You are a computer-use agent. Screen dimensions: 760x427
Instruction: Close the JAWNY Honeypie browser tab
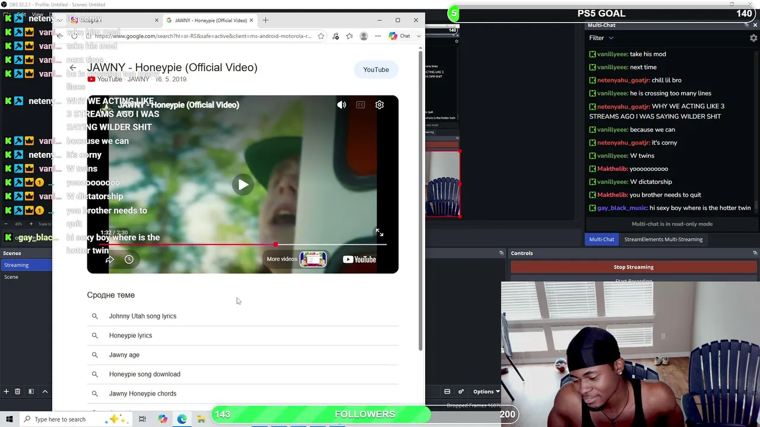pyautogui.click(x=251, y=20)
